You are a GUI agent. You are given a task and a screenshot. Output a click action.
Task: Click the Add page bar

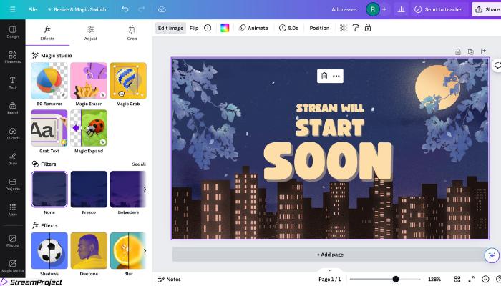[x=330, y=255]
